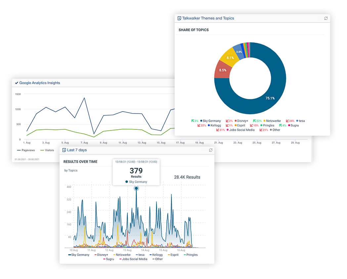Open the Google Analytics Insights title

(x=40, y=83)
